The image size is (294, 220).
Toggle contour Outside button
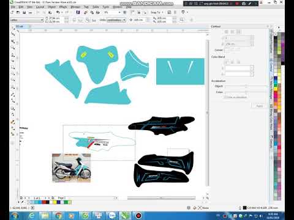coord(238,32)
